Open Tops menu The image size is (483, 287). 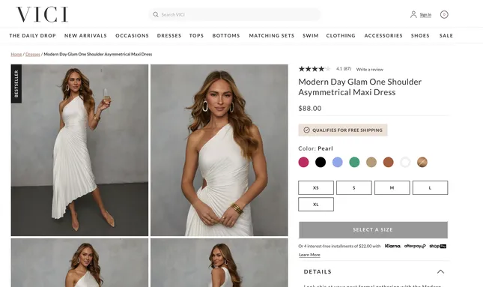point(196,35)
